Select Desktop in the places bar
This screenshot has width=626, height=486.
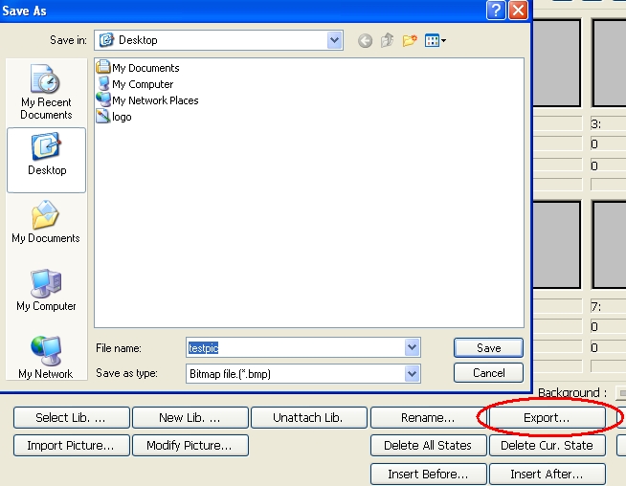point(46,160)
